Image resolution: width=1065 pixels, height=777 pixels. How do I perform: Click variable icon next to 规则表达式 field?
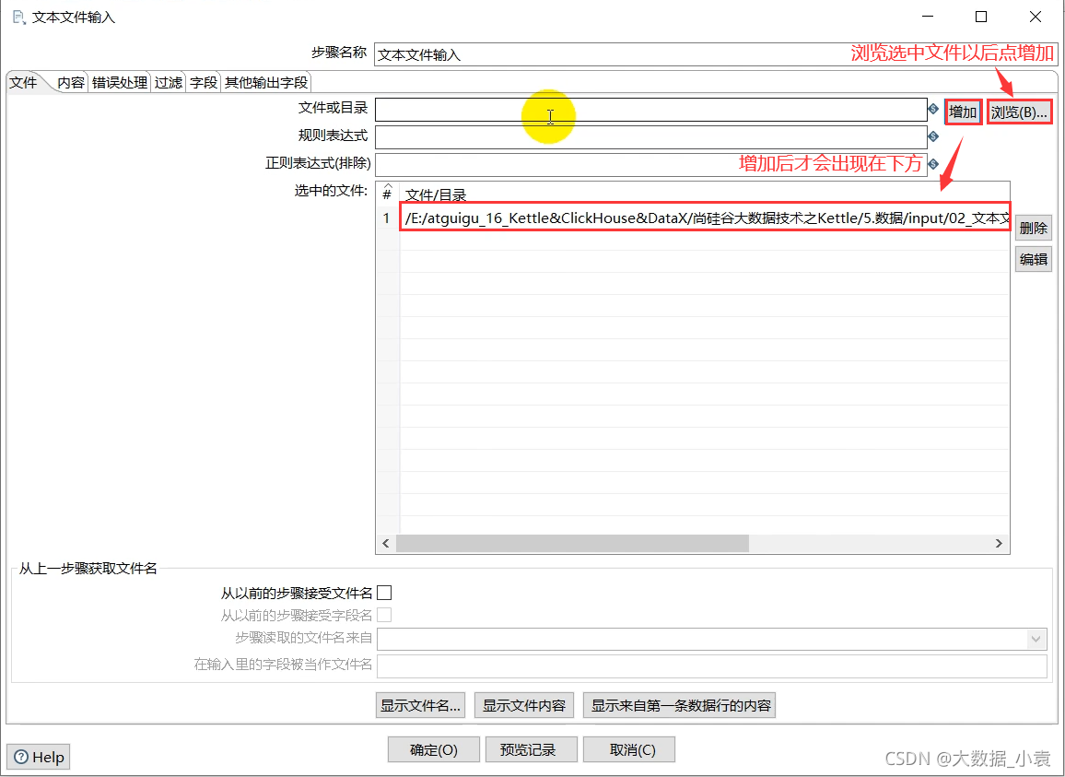point(933,136)
